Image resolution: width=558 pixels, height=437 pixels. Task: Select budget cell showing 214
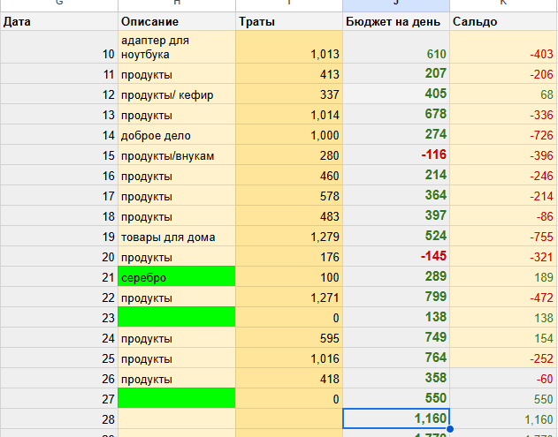396,175
